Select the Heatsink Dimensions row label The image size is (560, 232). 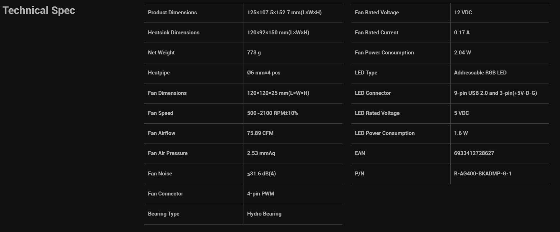pyautogui.click(x=173, y=33)
